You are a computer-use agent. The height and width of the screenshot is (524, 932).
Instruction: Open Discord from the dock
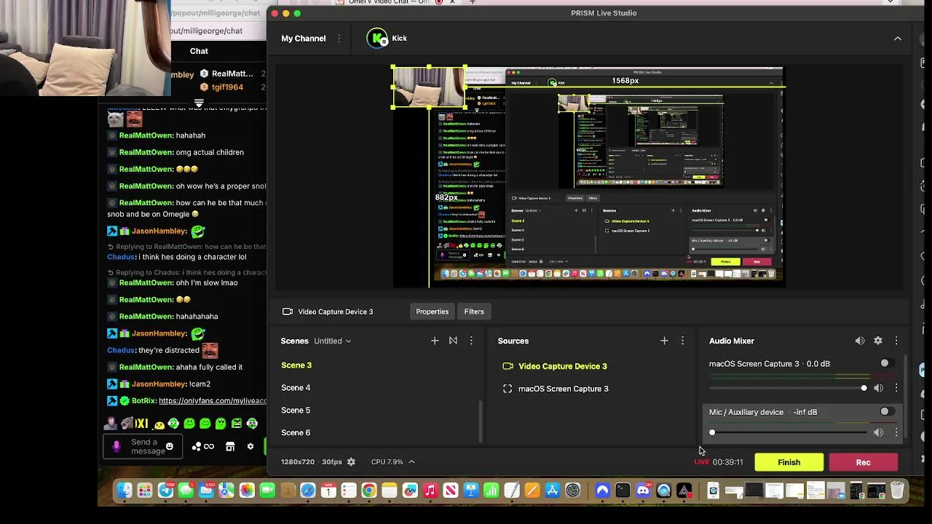[643, 491]
